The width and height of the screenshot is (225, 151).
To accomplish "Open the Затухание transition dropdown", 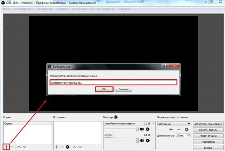I will click(x=174, y=124).
